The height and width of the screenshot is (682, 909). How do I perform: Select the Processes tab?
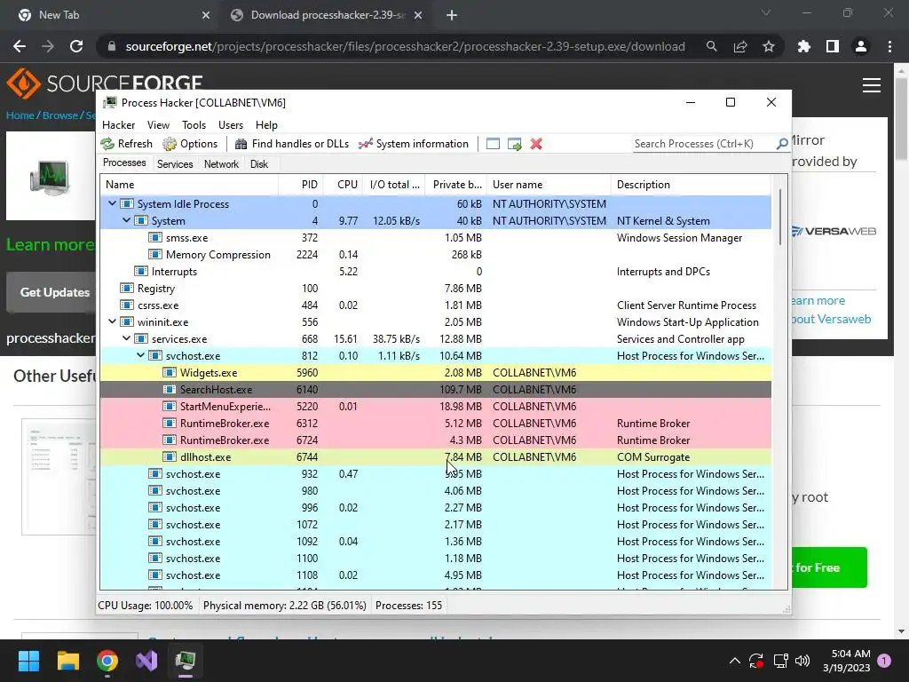(124, 163)
